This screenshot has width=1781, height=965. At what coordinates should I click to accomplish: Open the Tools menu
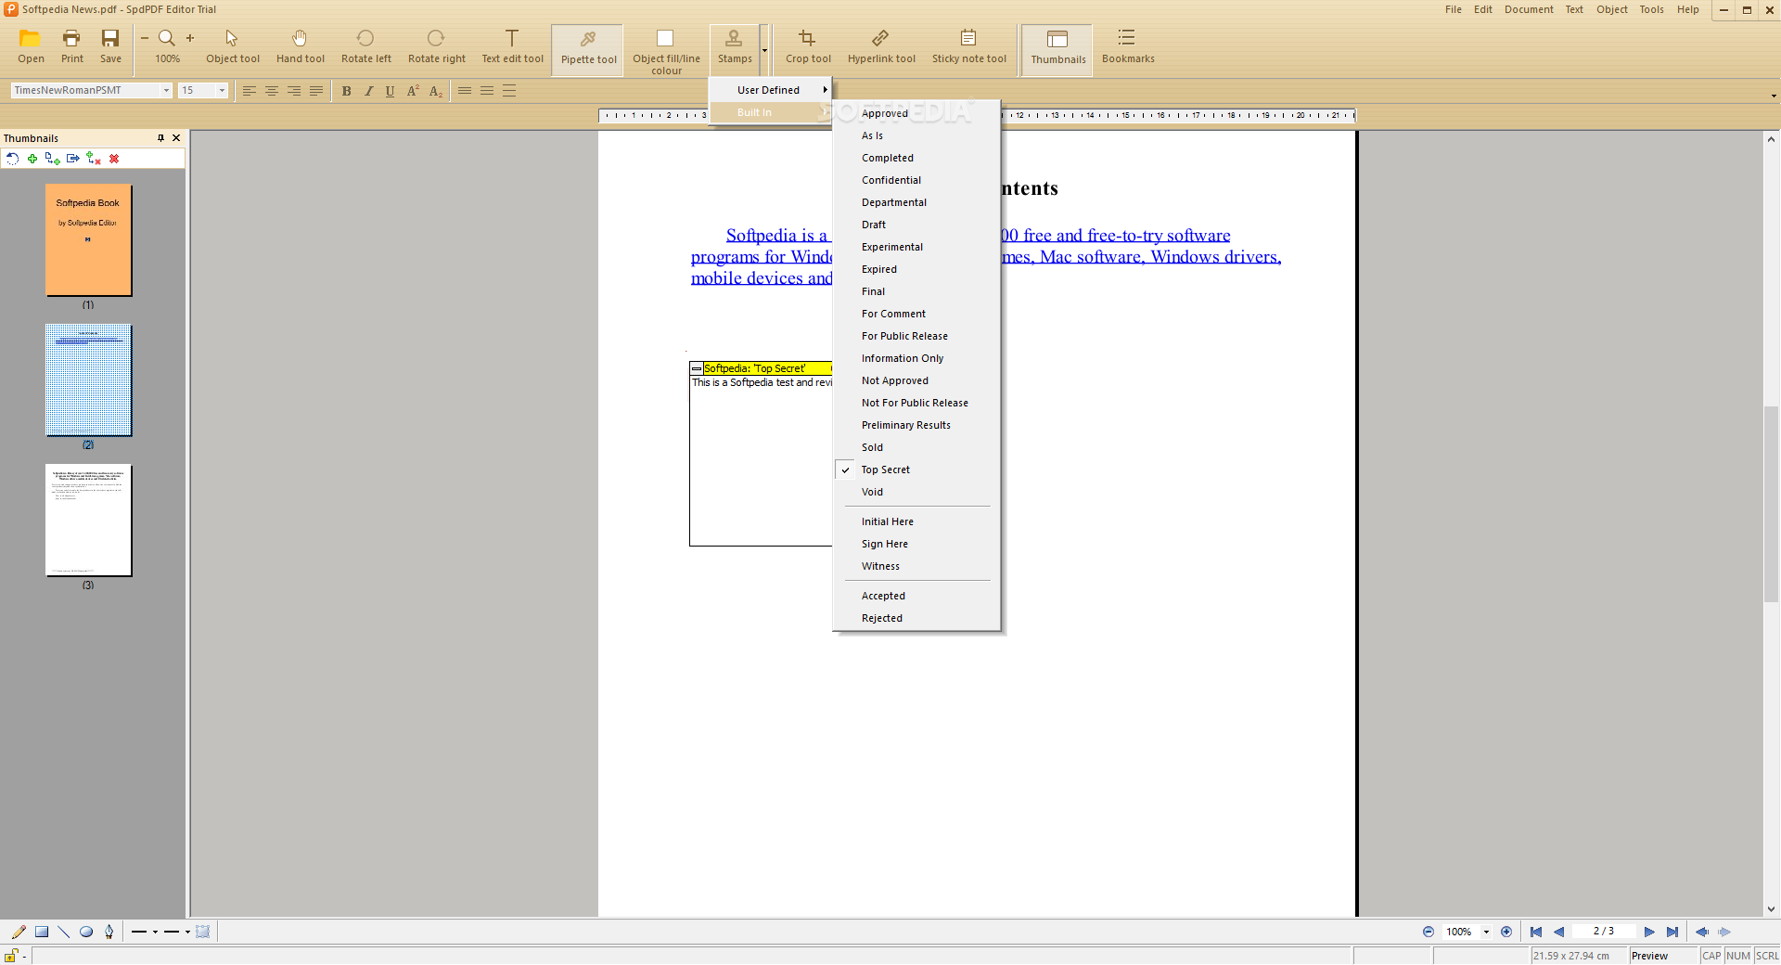point(1651,9)
